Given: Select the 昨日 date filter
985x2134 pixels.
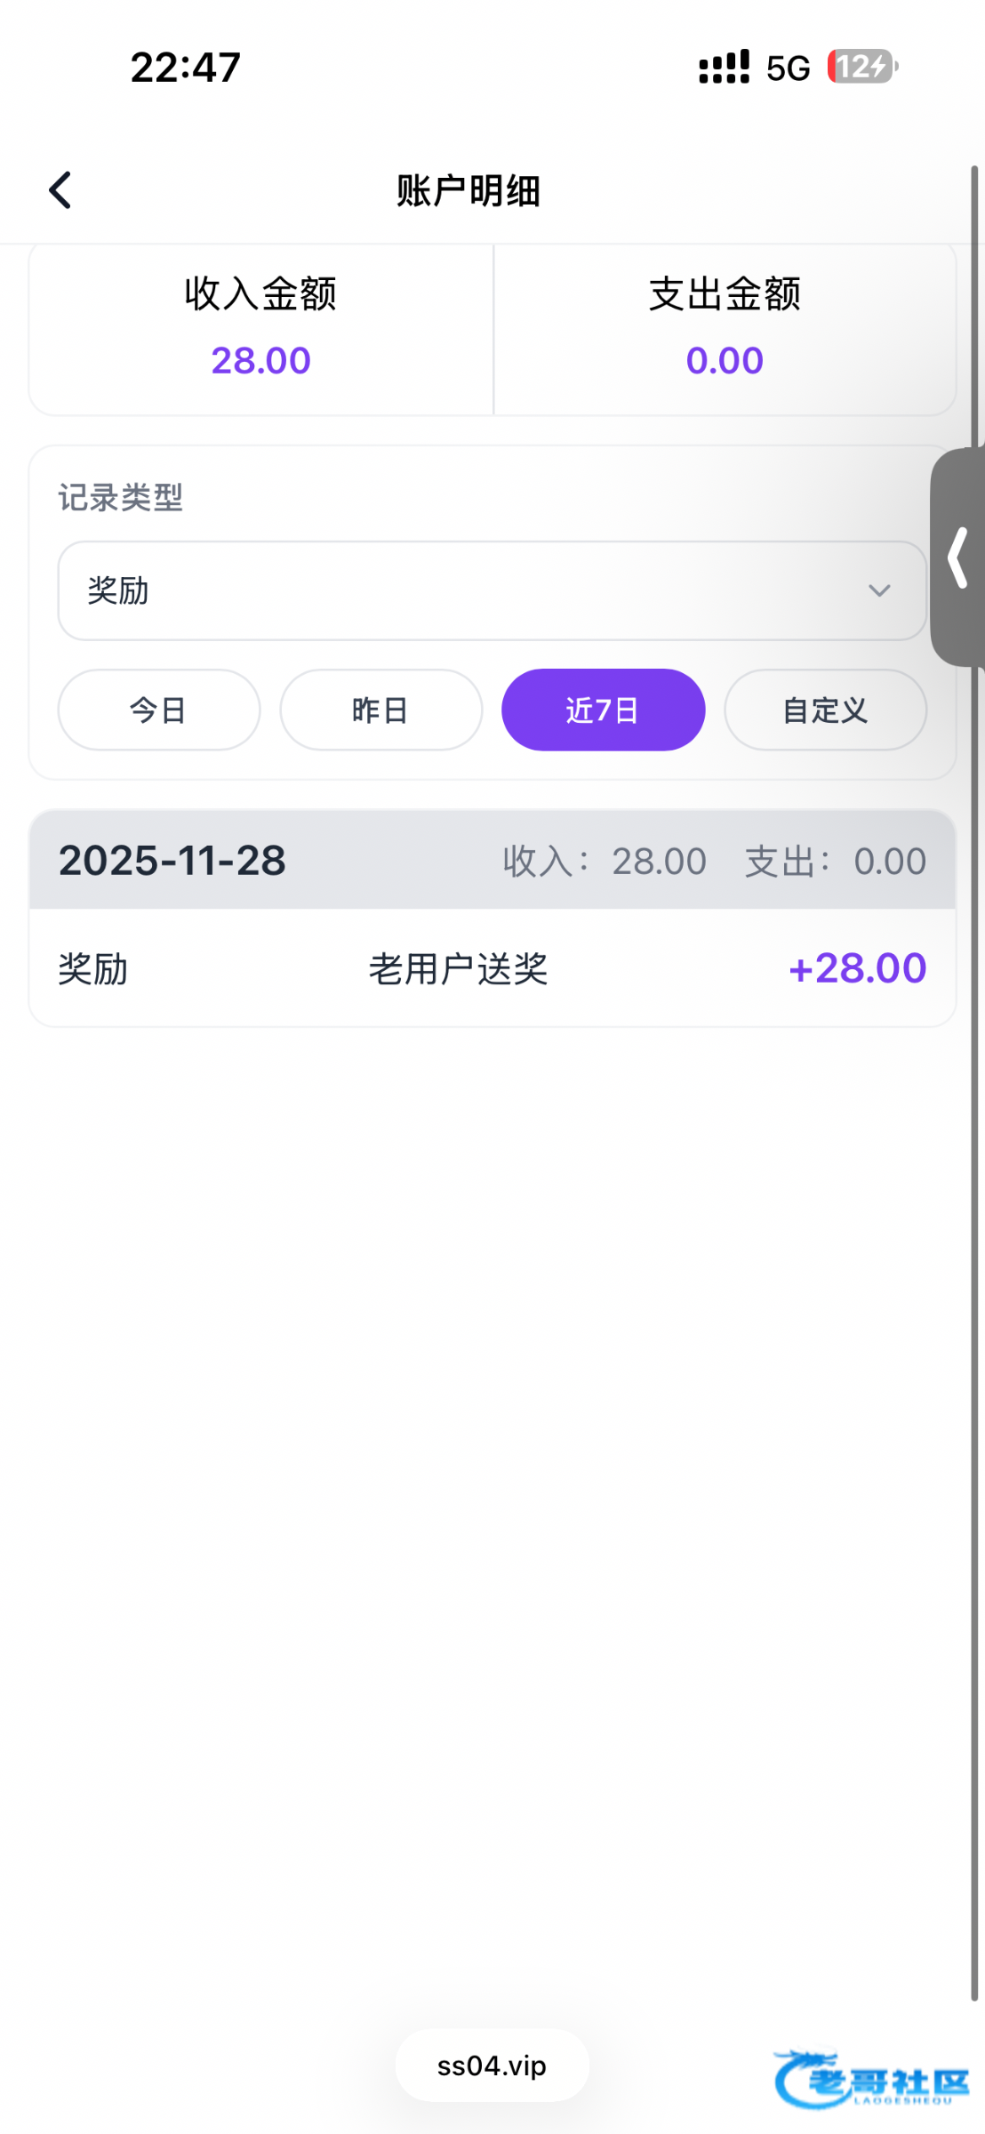Looking at the screenshot, I should pyautogui.click(x=381, y=710).
